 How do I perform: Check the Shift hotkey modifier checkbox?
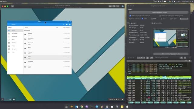pos(152,19)
